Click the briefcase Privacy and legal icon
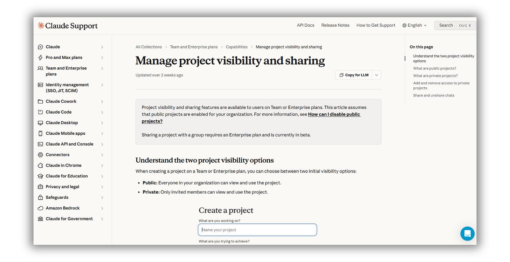This screenshot has width=510, height=262. coord(40,187)
